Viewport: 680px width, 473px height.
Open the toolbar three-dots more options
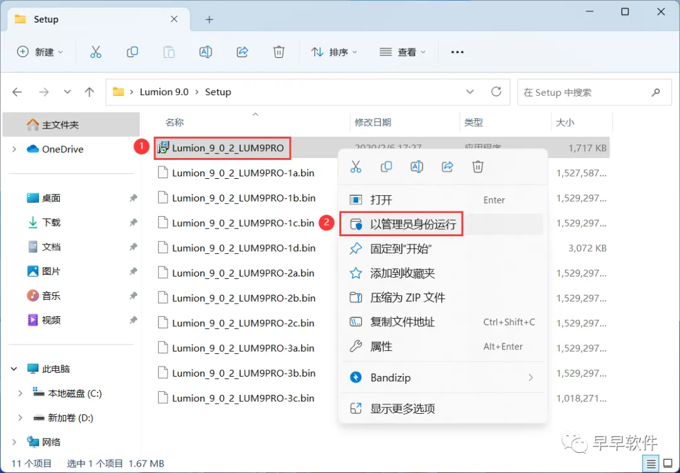(x=458, y=52)
